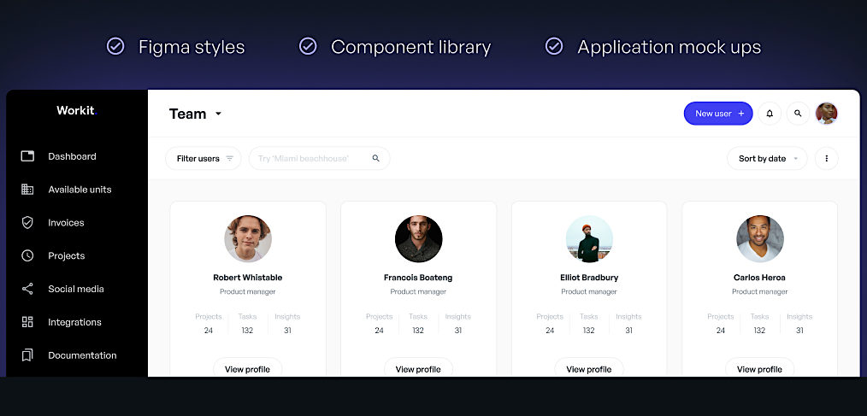Open Projects in the sidebar

click(67, 255)
